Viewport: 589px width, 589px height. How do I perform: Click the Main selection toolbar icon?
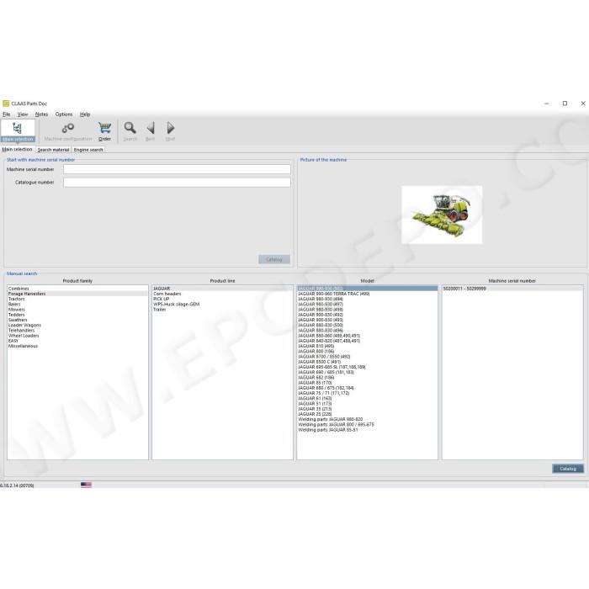tap(18, 131)
